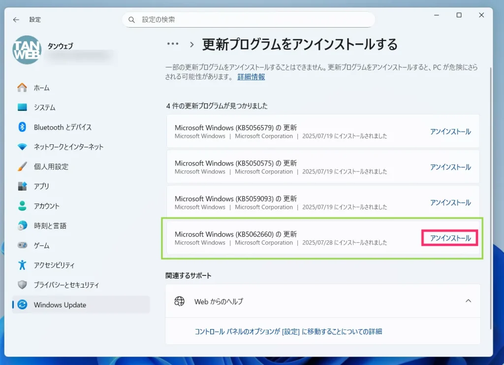Focus the 設定の検索 search box
The image size is (504, 365).
tap(249, 20)
